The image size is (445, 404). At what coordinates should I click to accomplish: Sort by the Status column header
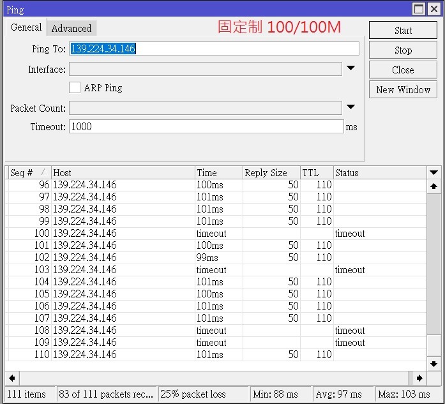(x=380, y=172)
